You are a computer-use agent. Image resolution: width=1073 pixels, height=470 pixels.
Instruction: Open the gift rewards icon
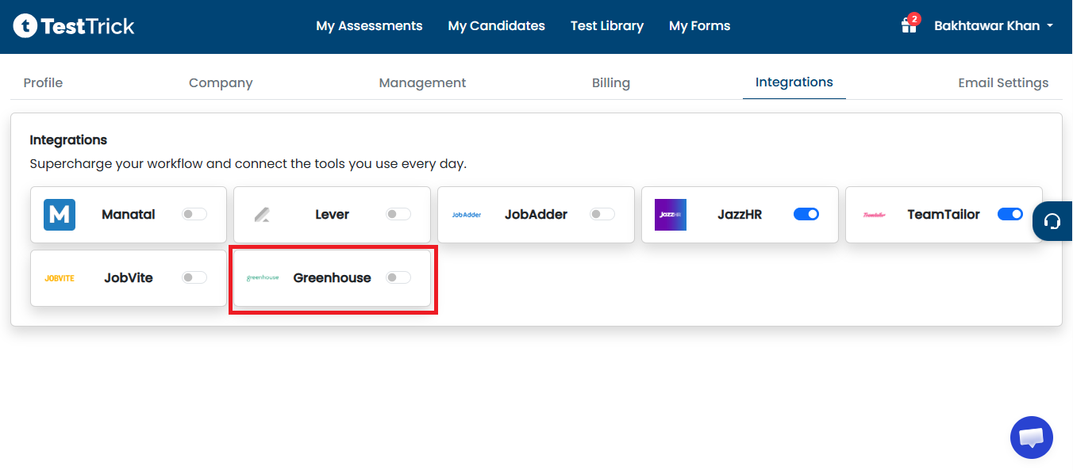click(909, 26)
